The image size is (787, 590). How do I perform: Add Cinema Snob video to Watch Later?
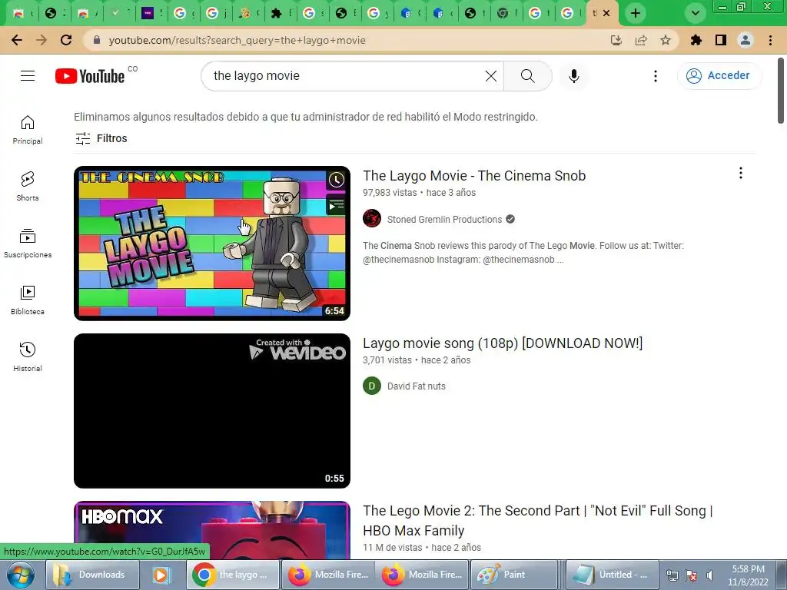click(x=337, y=180)
